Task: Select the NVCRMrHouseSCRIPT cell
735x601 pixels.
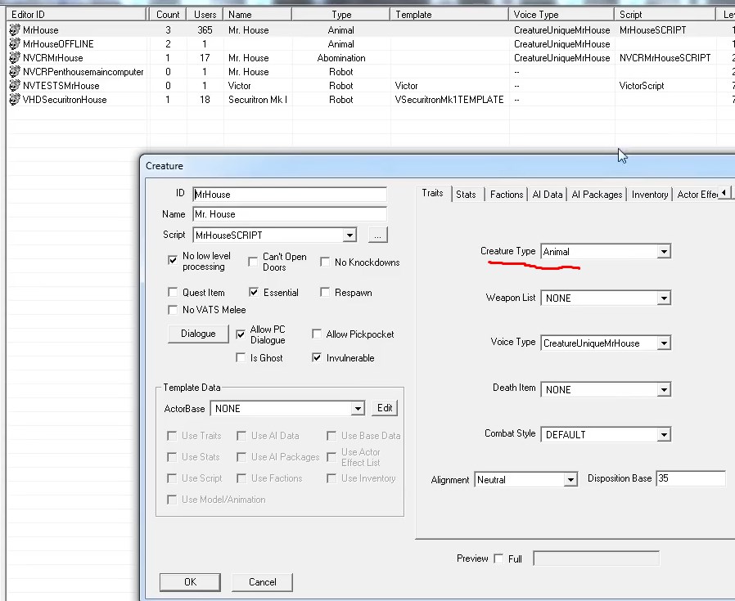Action: point(665,58)
